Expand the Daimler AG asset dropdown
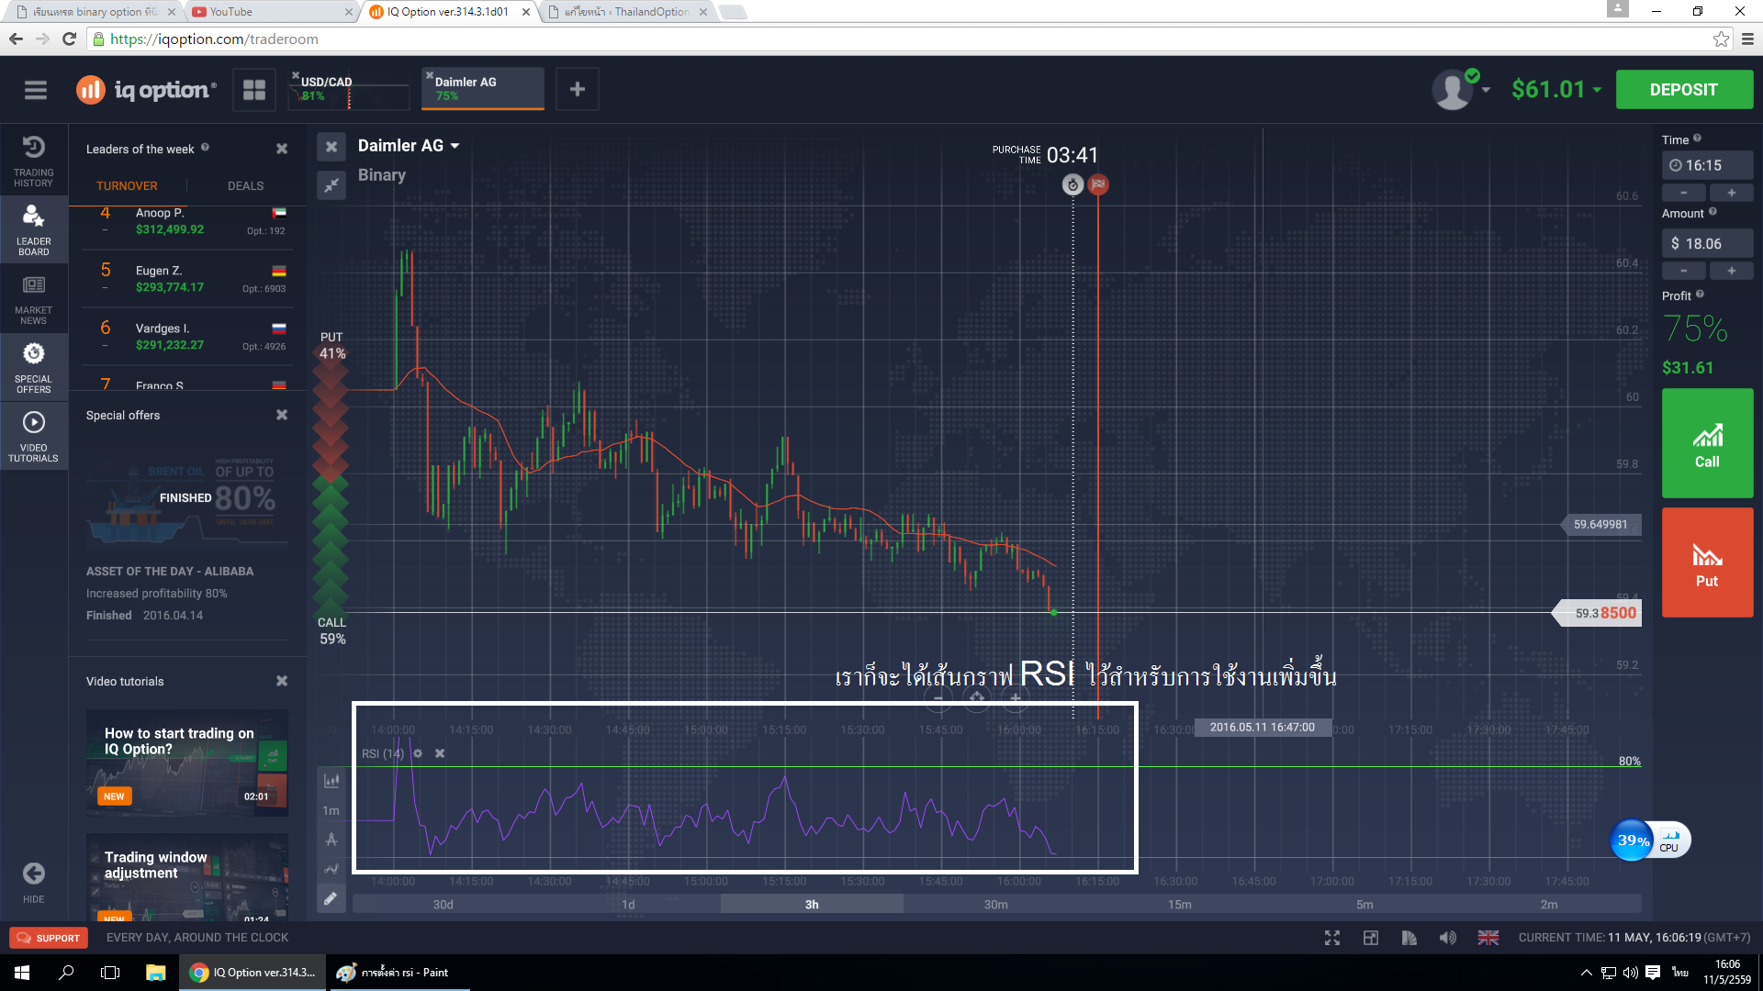This screenshot has height=991, width=1763. (455, 146)
